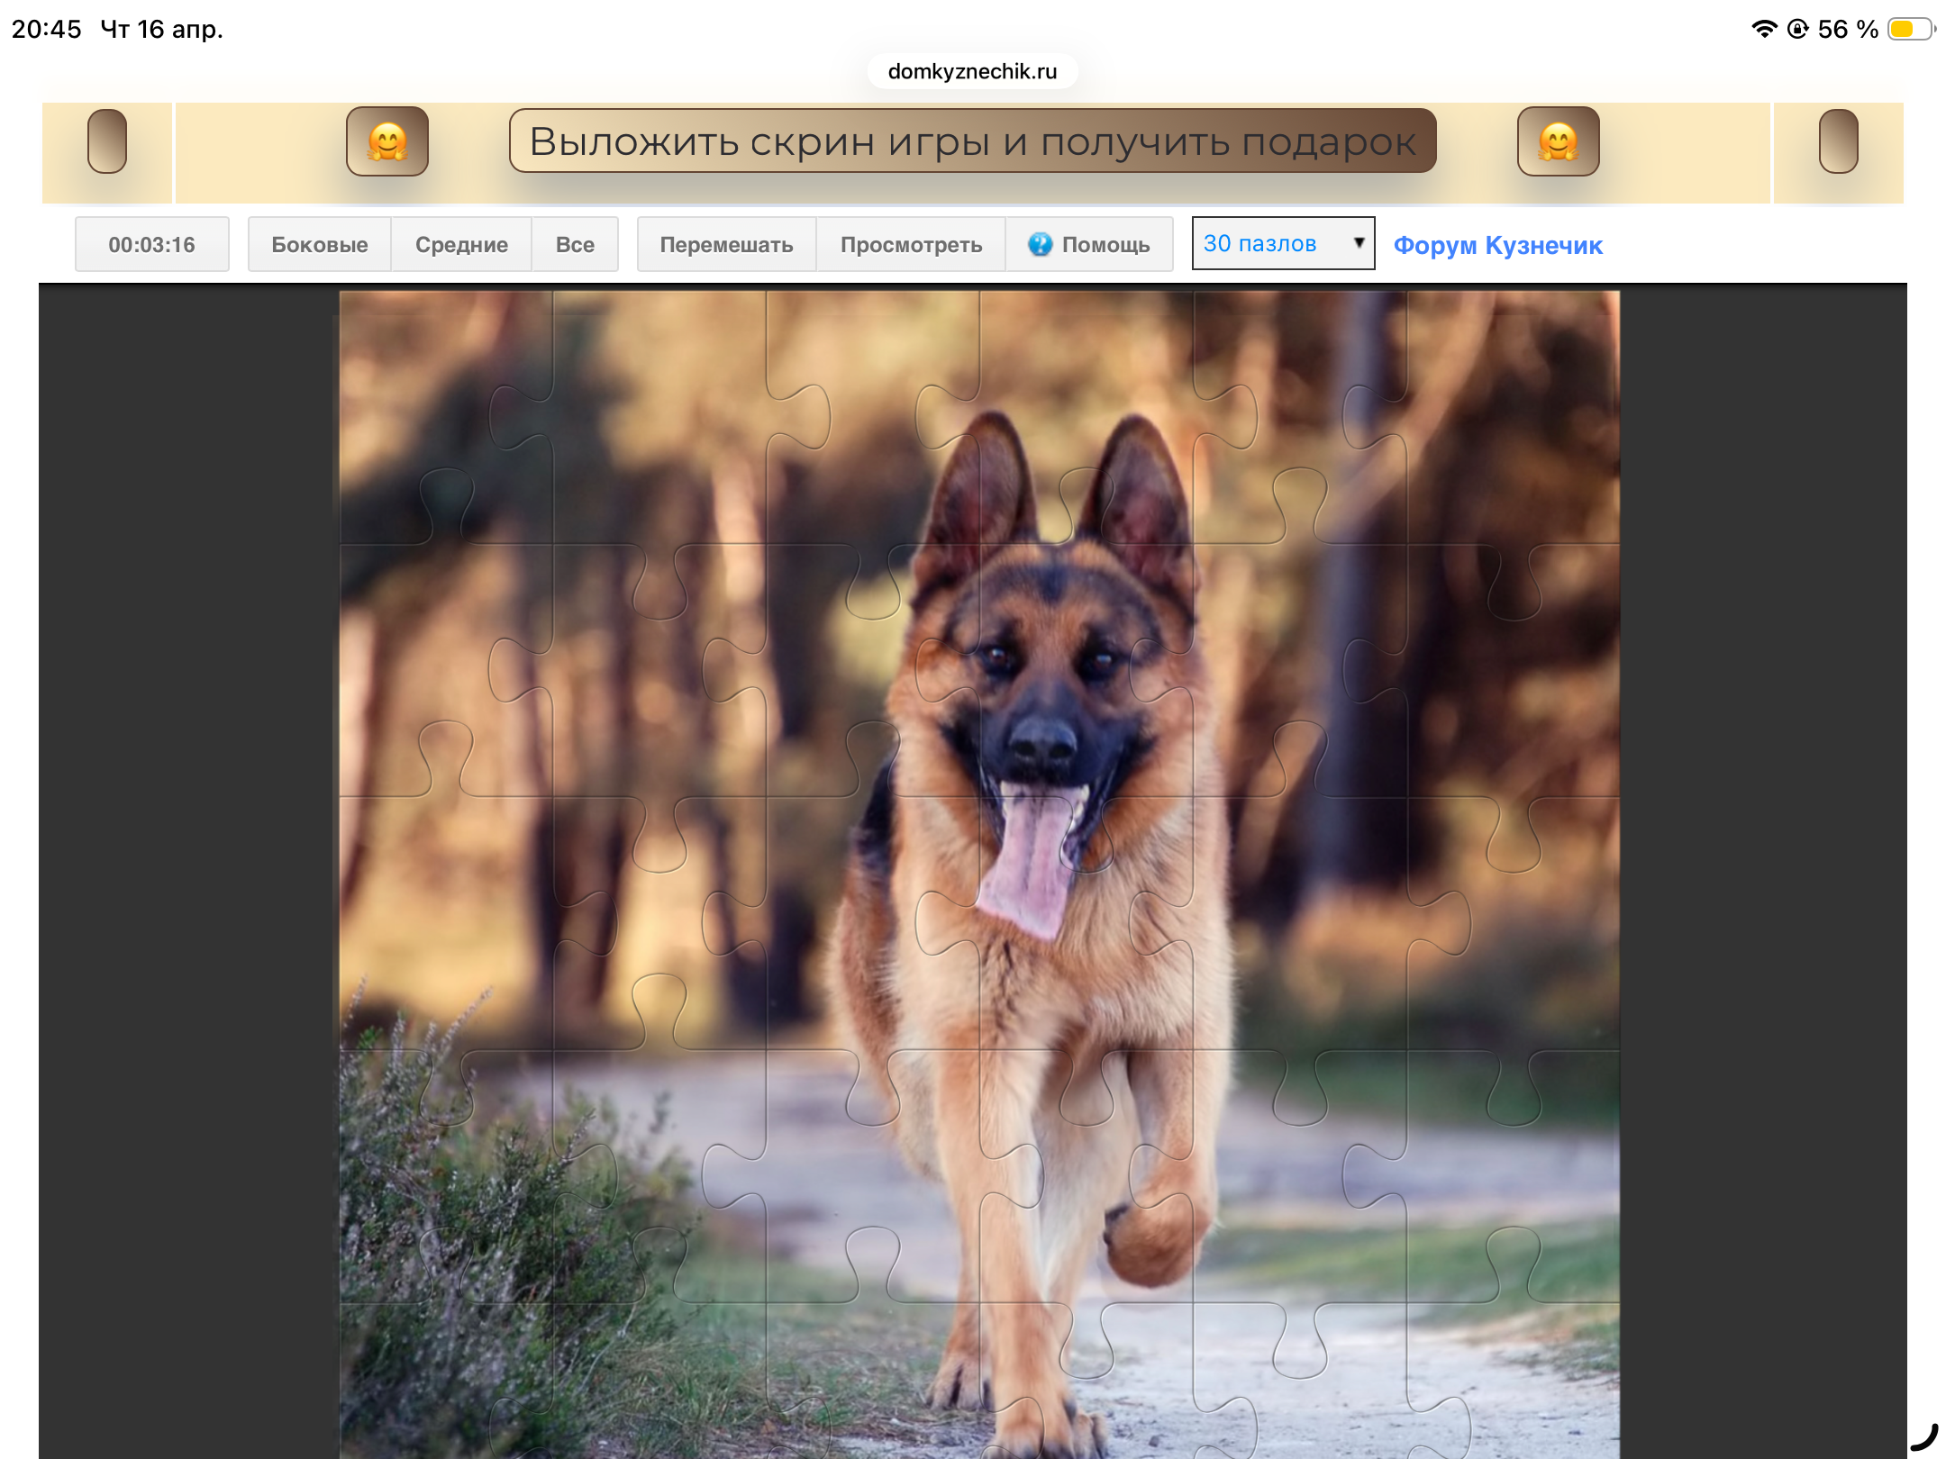This screenshot has height=1459, width=1946.
Task: Preview image with Просмотреть button
Action: [x=911, y=244]
